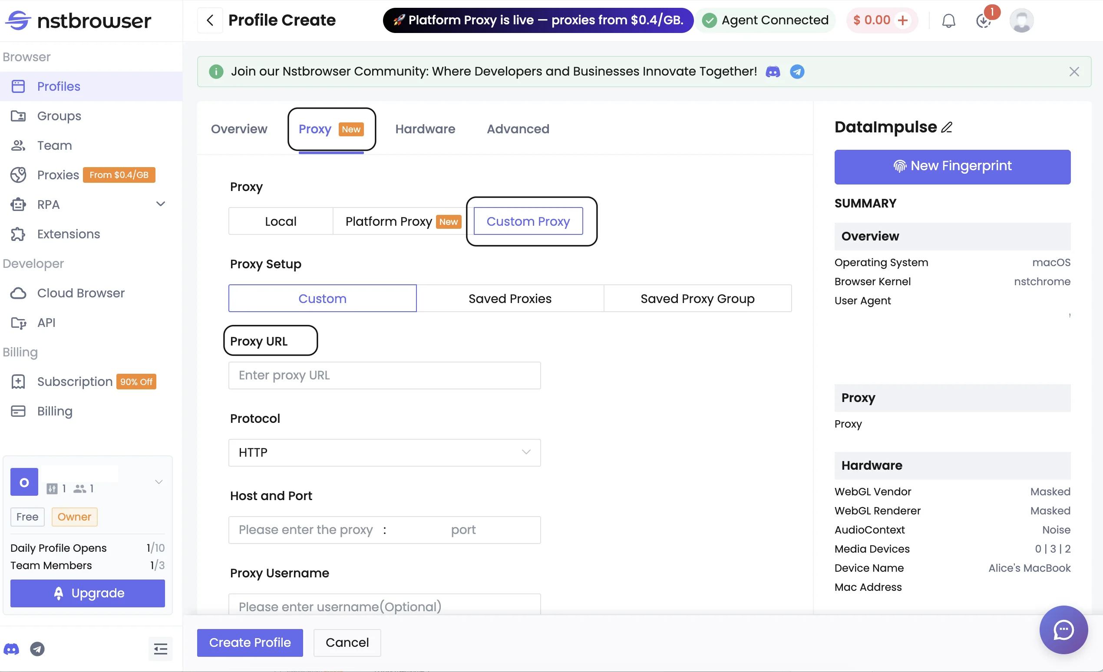Expand the RPA sidebar menu
This screenshot has height=672, width=1103.
161,204
